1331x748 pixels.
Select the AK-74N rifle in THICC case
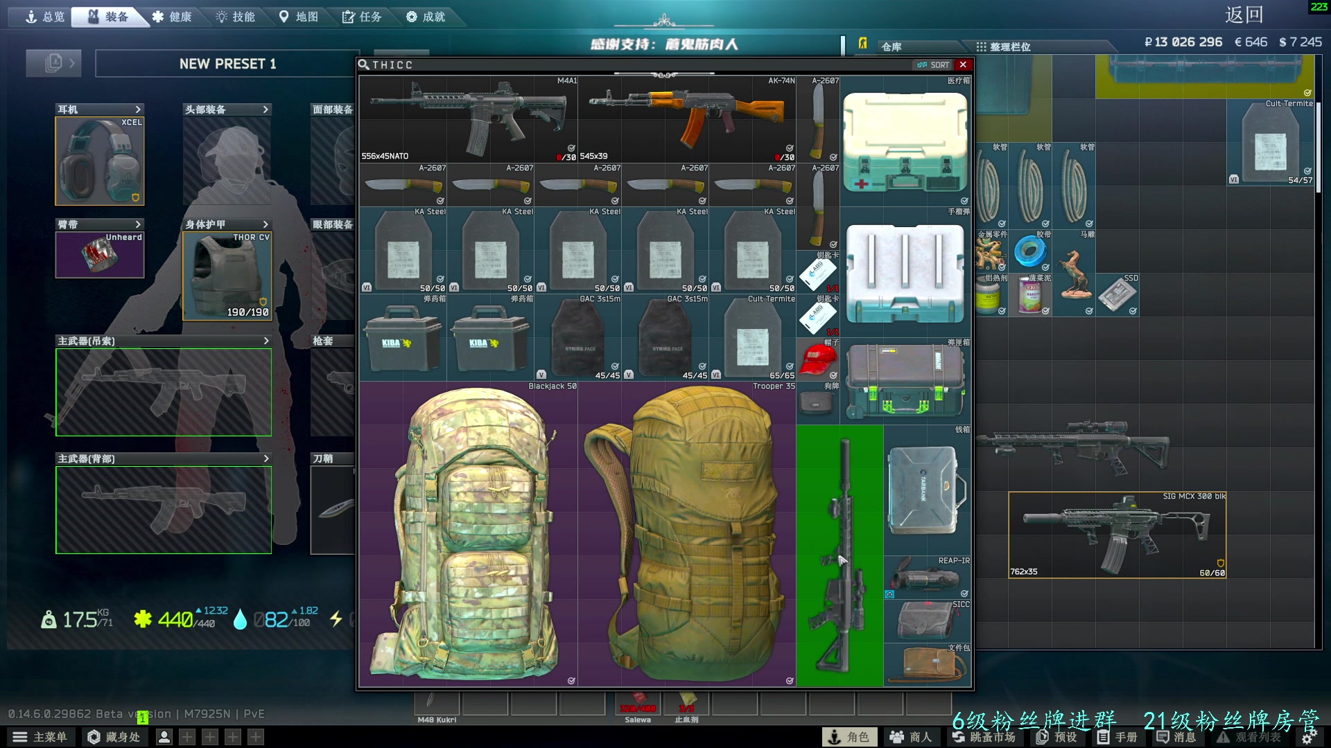[x=687, y=119]
